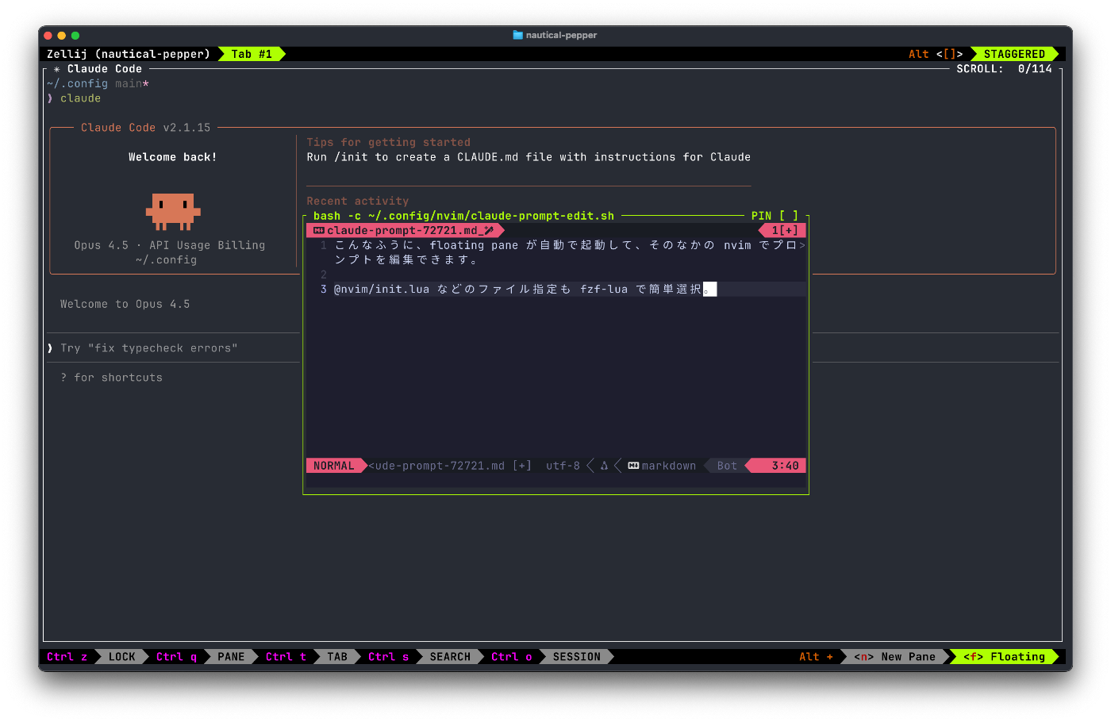This screenshot has height=722, width=1111.
Task: Focus the Claude prompt input "fix typecheck errors"
Action: tap(149, 348)
